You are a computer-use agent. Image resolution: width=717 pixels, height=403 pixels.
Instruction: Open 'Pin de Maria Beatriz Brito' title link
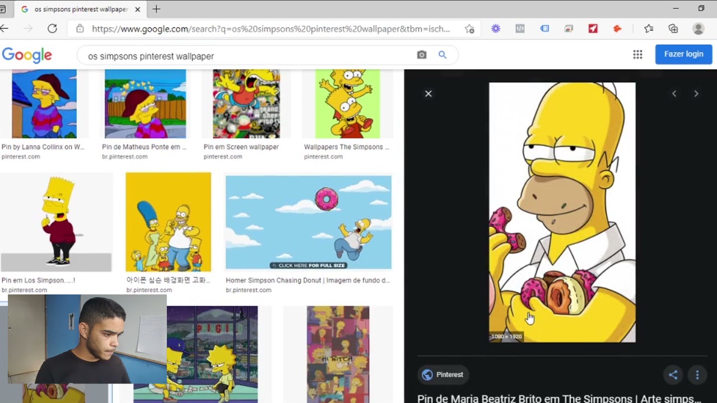point(559,399)
